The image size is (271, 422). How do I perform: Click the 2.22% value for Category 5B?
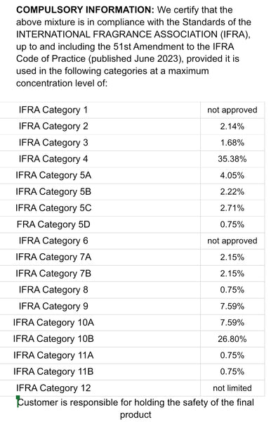coord(232,192)
